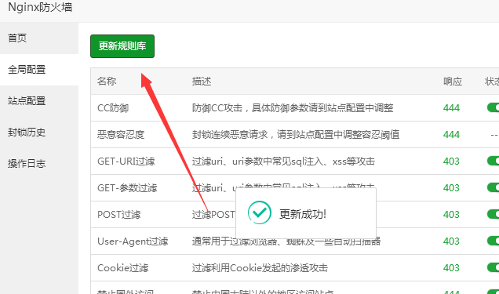
Task: Click the 更新规则库 button
Action: (122, 46)
